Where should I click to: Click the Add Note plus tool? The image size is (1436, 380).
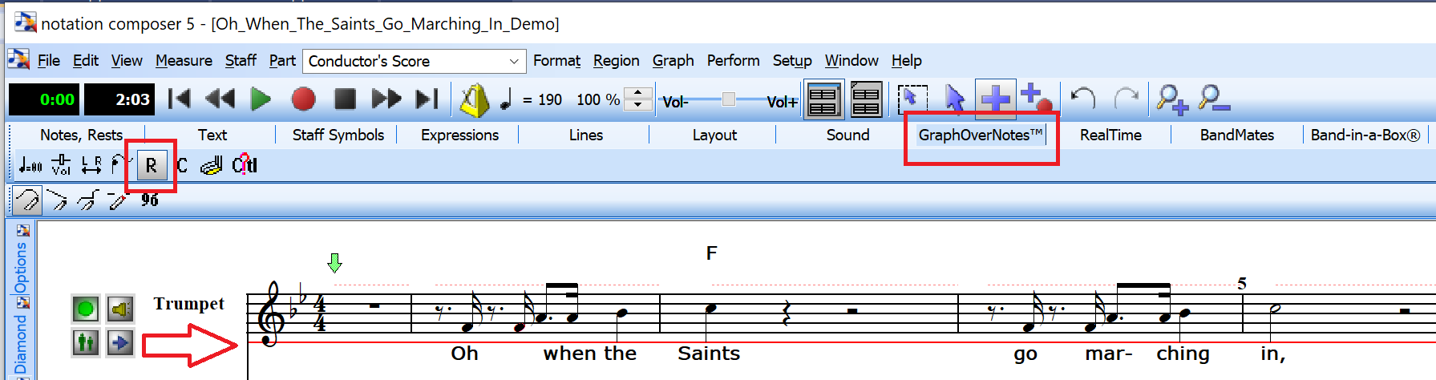pos(995,99)
